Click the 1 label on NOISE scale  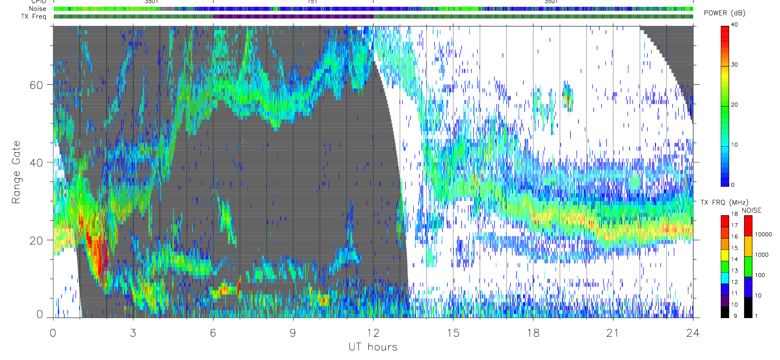756,316
